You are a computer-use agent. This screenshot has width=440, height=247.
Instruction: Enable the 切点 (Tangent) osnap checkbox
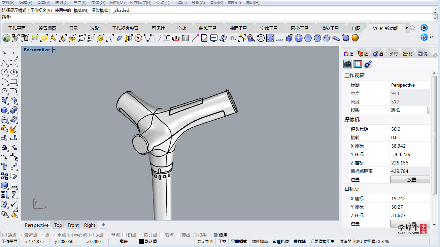pos(125,235)
